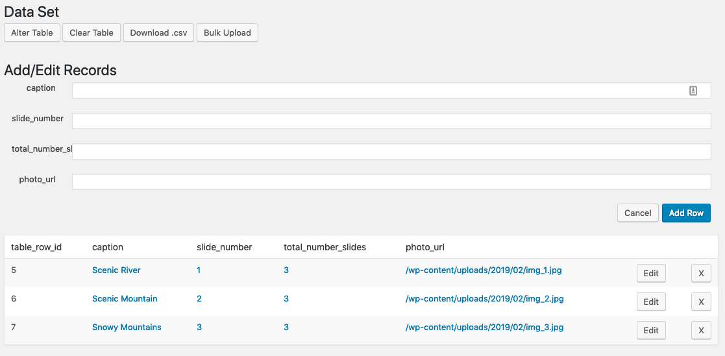This screenshot has width=725, height=356.
Task: Follow the img_2.jpg photo URL link
Action: point(484,299)
